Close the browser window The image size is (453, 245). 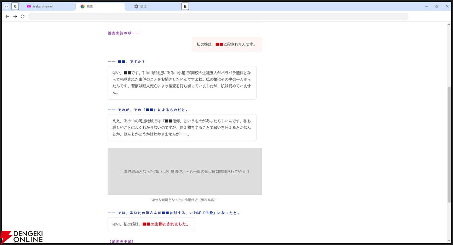tap(447, 6)
